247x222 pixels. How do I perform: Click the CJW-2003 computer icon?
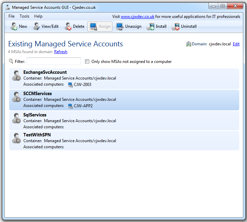coord(70,85)
